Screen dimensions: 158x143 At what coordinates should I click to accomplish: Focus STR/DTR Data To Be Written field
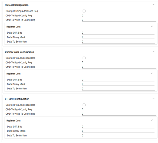tap(118, 136)
